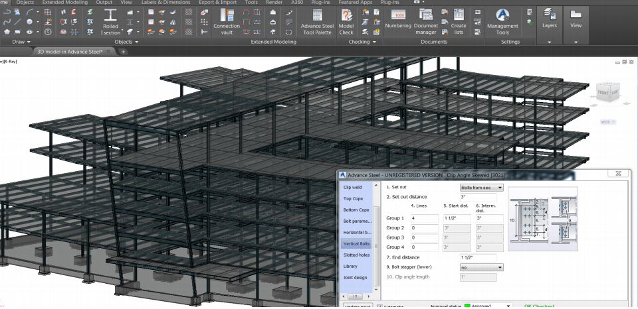Open the Document manager

pyautogui.click(x=426, y=21)
